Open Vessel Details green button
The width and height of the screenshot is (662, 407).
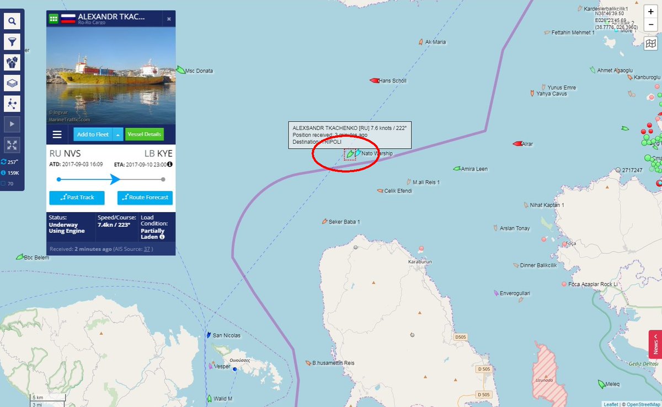[x=145, y=134]
